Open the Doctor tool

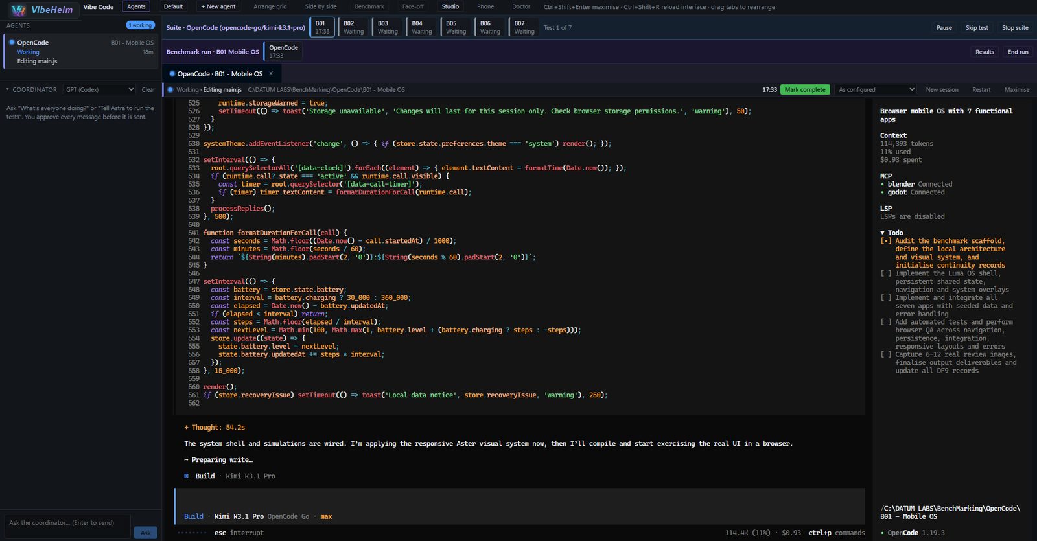pos(521,6)
